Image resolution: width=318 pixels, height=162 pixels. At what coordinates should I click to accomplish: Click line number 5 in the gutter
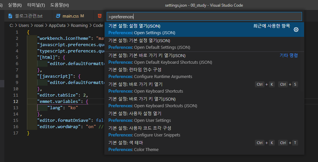click(x=17, y=57)
